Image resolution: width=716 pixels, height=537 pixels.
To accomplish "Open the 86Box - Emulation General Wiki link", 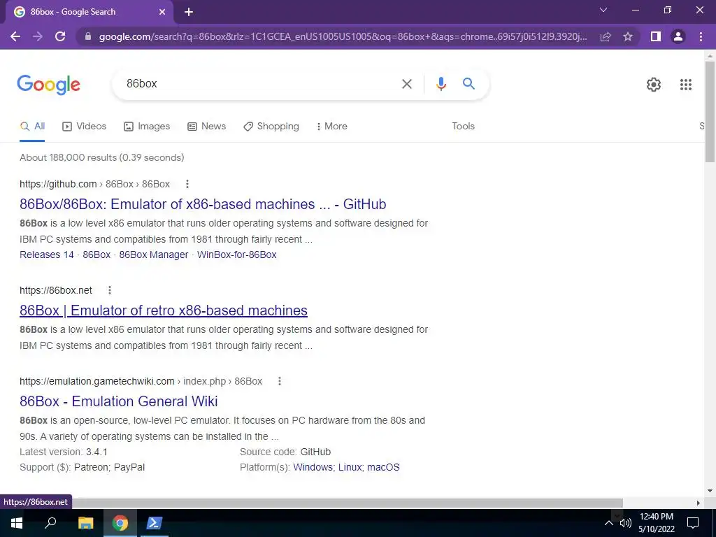I will (x=119, y=401).
